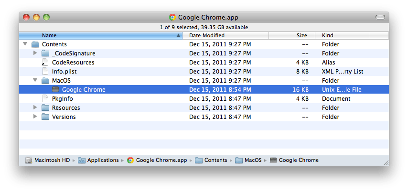Click the Versions folder icon
The width and height of the screenshot is (408, 192).
click(x=45, y=117)
